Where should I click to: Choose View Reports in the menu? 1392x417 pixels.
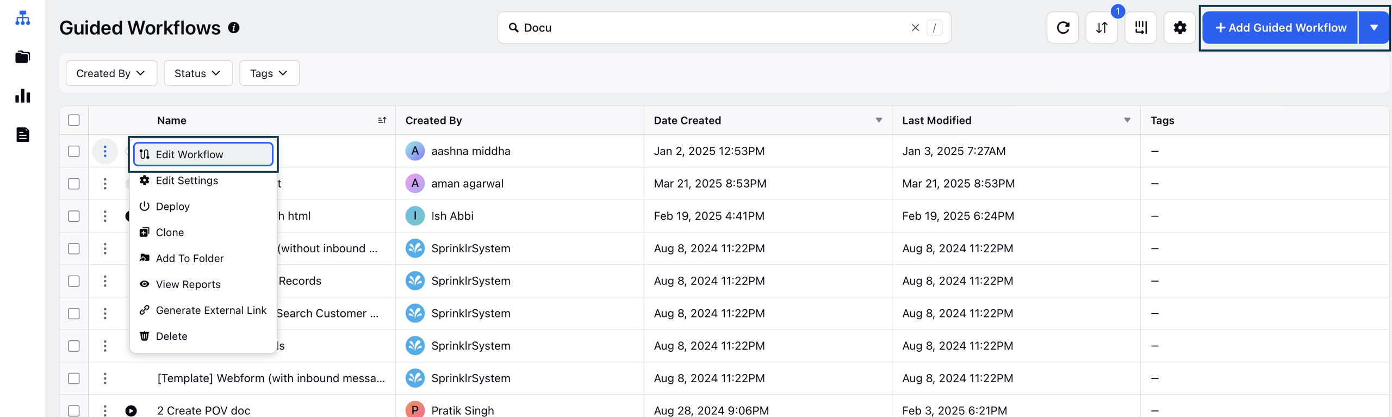point(203,284)
